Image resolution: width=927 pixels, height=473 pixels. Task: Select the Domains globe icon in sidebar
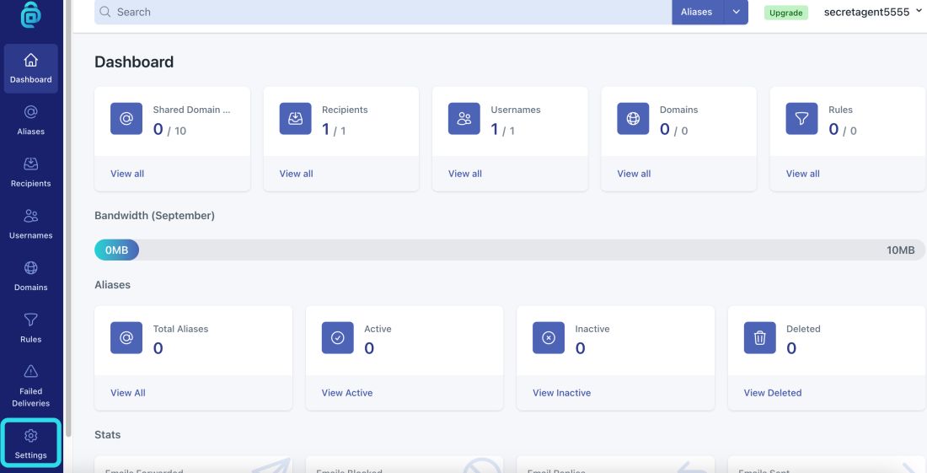(x=30, y=268)
